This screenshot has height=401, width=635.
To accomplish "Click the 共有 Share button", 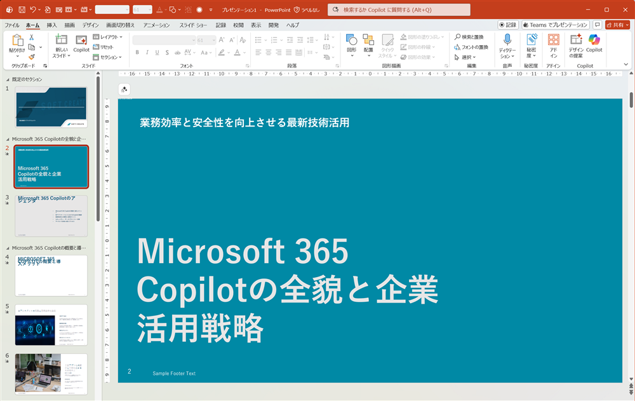I will pos(617,25).
